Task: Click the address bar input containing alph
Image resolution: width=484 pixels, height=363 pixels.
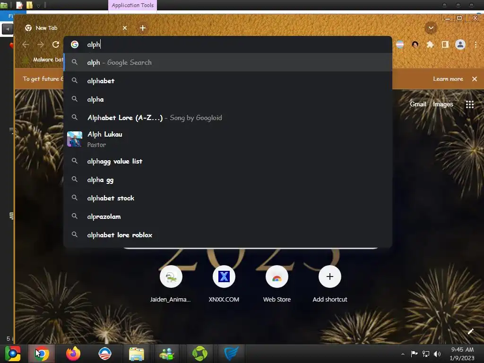Action: [228, 44]
